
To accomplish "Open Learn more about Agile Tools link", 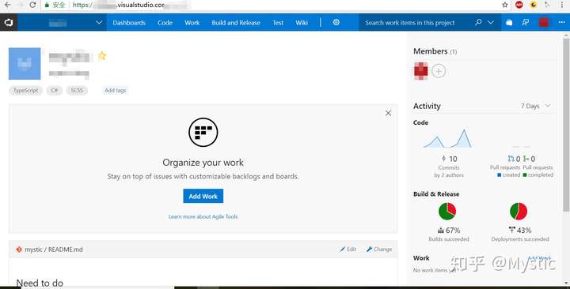I will point(203,216).
